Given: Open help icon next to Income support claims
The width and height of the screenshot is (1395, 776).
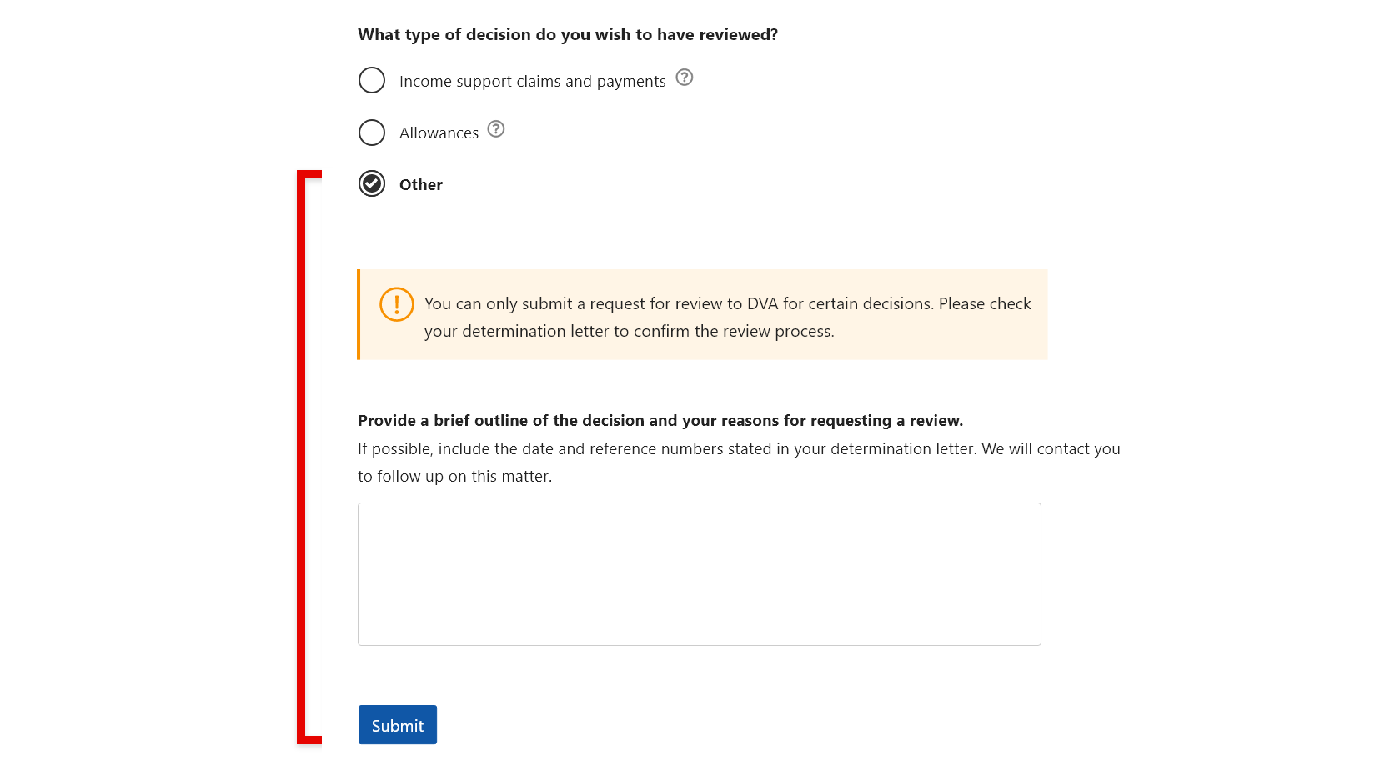Looking at the screenshot, I should tap(685, 78).
